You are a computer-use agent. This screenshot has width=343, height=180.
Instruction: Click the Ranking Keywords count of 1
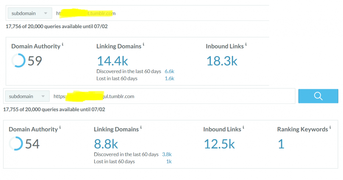pyautogui.click(x=281, y=144)
